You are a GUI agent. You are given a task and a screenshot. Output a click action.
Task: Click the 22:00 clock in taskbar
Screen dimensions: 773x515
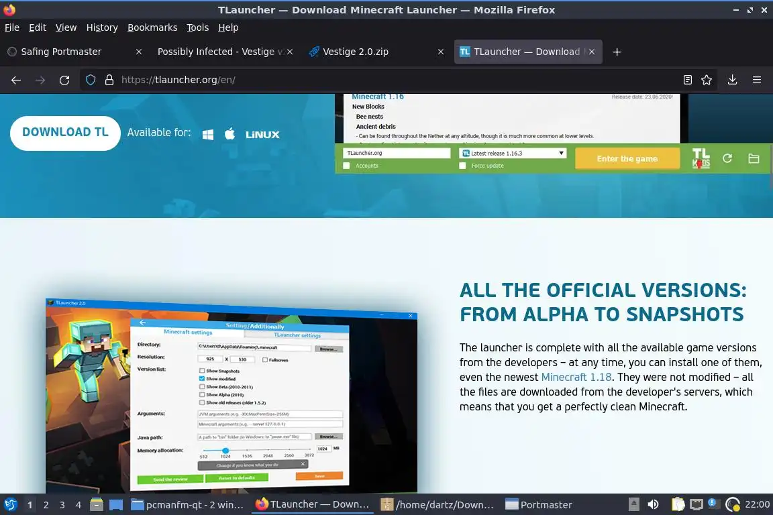tap(757, 504)
